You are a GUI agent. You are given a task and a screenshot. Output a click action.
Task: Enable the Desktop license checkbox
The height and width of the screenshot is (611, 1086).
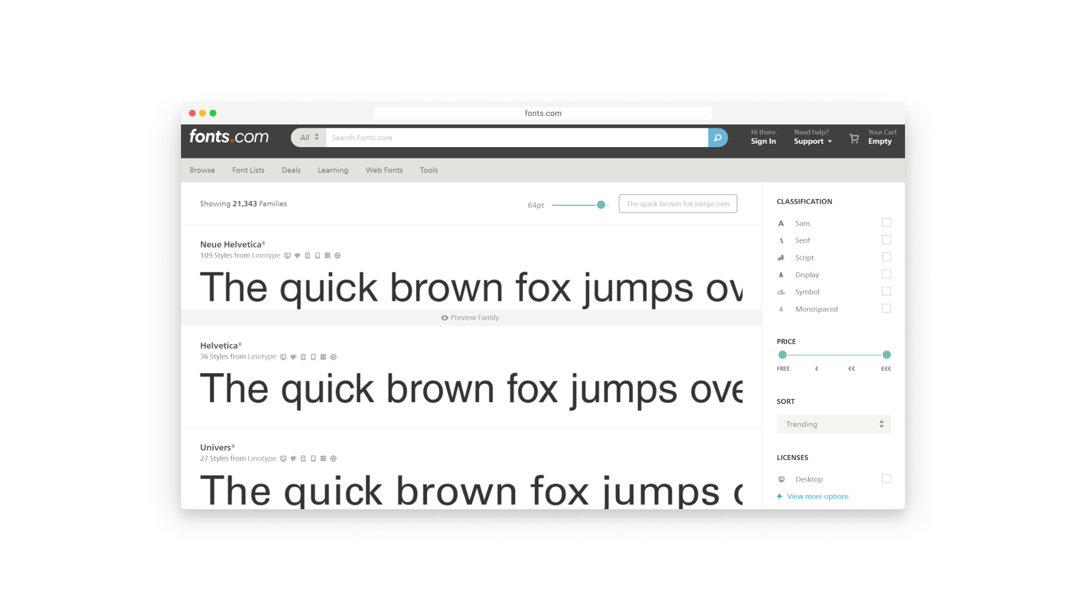tap(887, 478)
